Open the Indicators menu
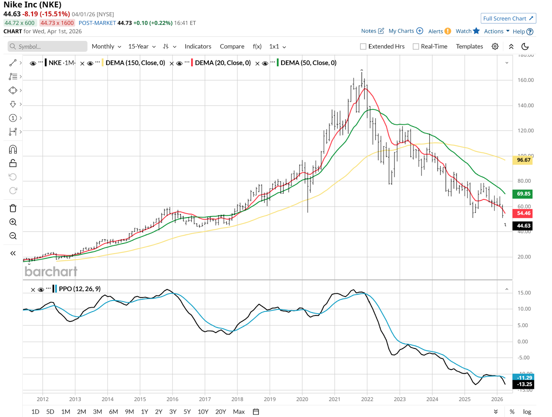Image resolution: width=552 pixels, height=417 pixels. [198, 46]
